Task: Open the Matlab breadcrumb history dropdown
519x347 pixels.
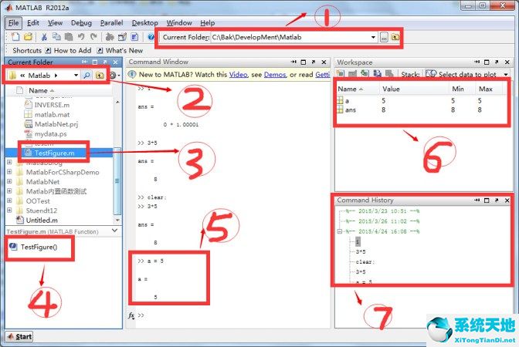Action: (x=76, y=76)
